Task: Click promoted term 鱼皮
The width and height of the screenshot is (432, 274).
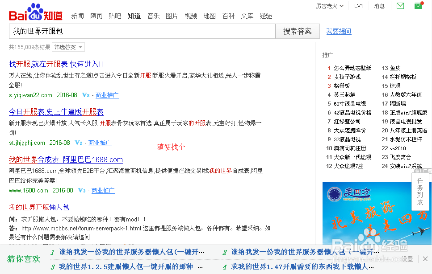Action: 395,68
